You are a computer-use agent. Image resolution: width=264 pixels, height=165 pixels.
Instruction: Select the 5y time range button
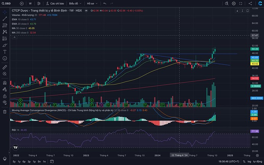point(14,162)
